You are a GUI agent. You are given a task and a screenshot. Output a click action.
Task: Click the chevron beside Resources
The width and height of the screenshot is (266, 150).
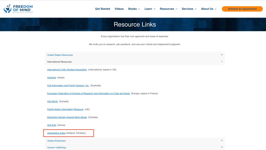pyautogui.click(x=176, y=9)
